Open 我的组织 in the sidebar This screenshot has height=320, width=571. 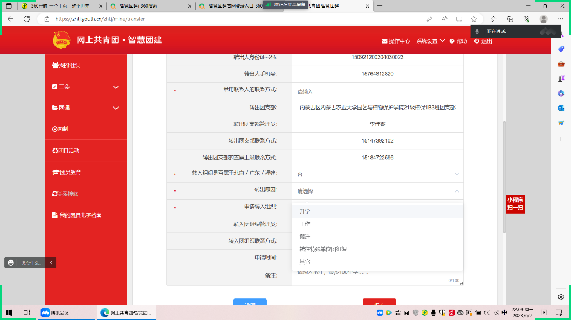pyautogui.click(x=69, y=65)
